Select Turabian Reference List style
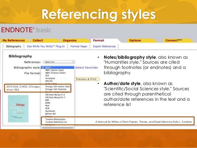The image size is (197, 148). (x=56, y=122)
